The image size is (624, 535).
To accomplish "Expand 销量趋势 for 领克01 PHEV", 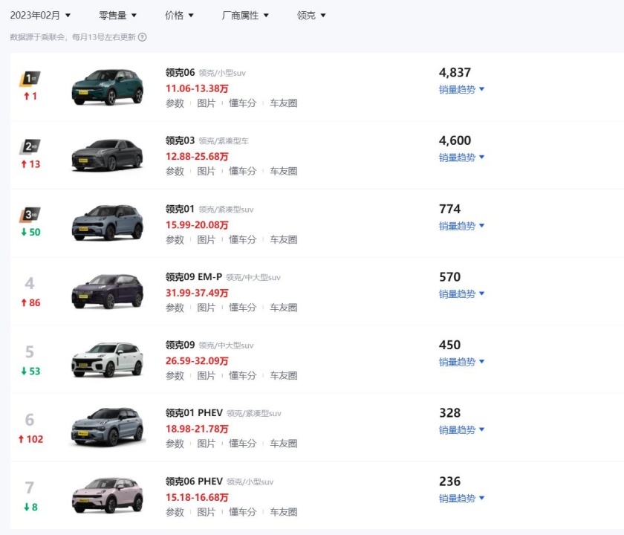I will pyautogui.click(x=461, y=430).
